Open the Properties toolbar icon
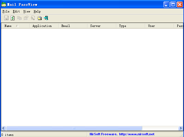The height and width of the screenshot is (137, 184). 26,18
